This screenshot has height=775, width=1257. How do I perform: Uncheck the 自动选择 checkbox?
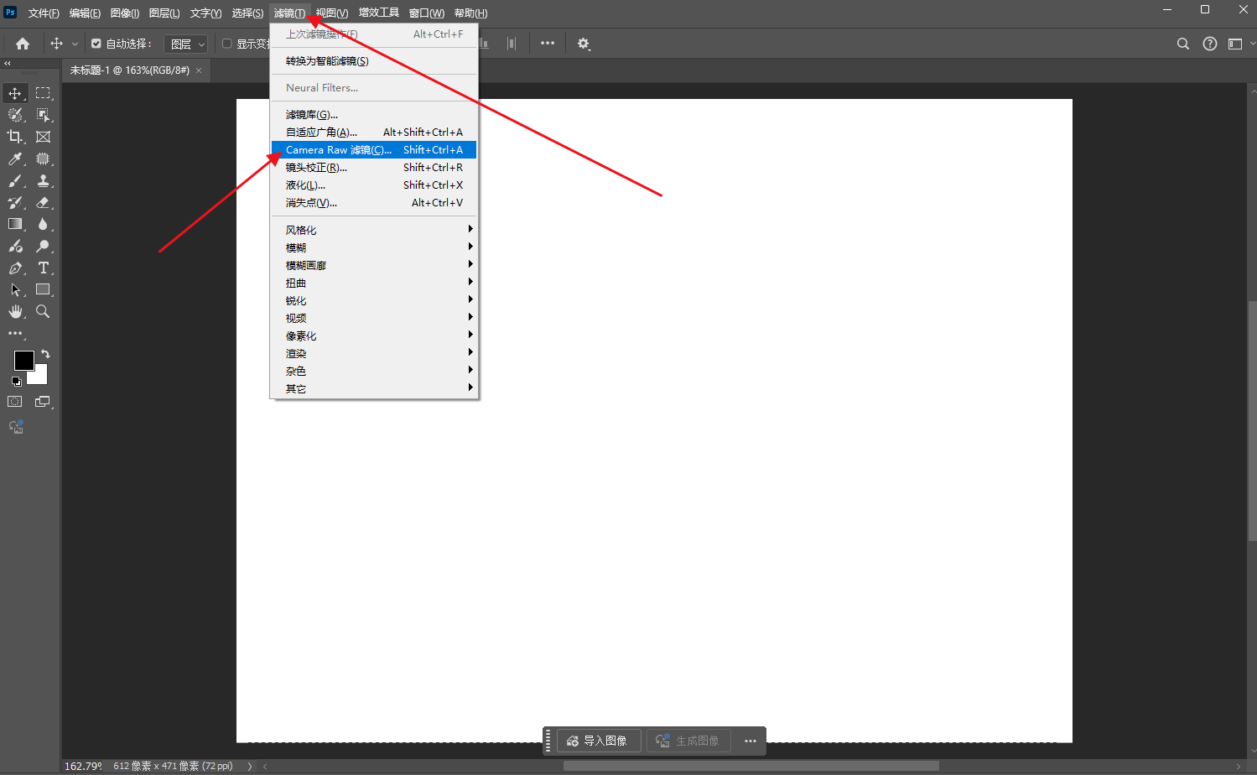pos(96,44)
